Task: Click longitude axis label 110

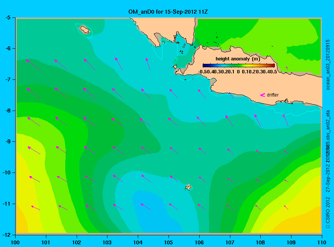Action: pos(321,242)
